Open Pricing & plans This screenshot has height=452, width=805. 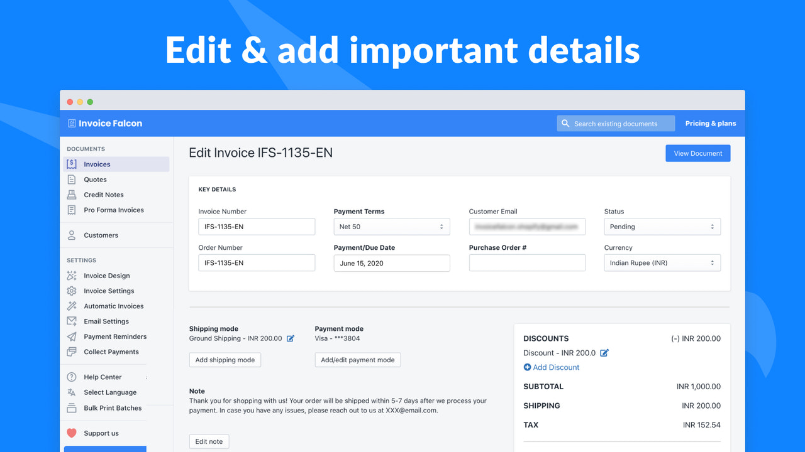pyautogui.click(x=710, y=123)
